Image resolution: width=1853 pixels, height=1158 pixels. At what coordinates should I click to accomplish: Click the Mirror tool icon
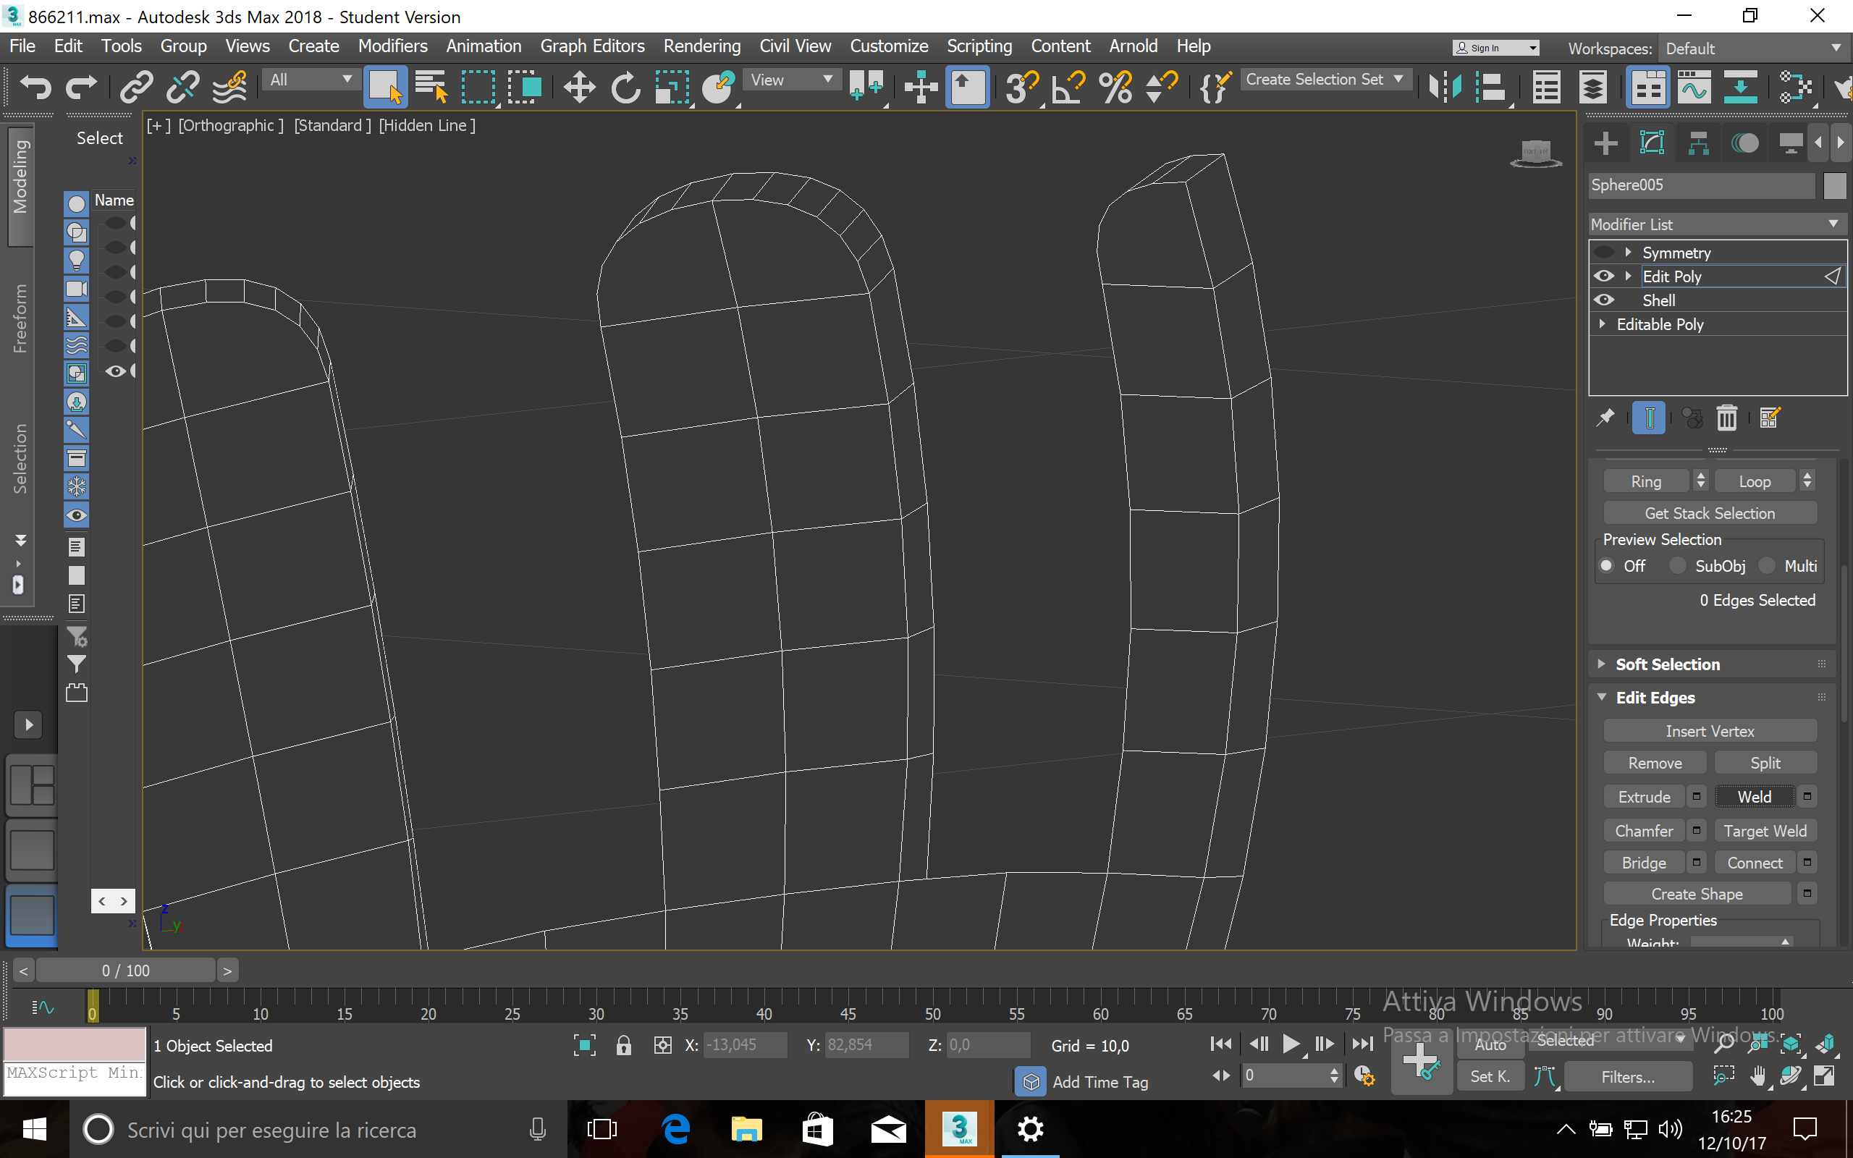coord(1445,87)
